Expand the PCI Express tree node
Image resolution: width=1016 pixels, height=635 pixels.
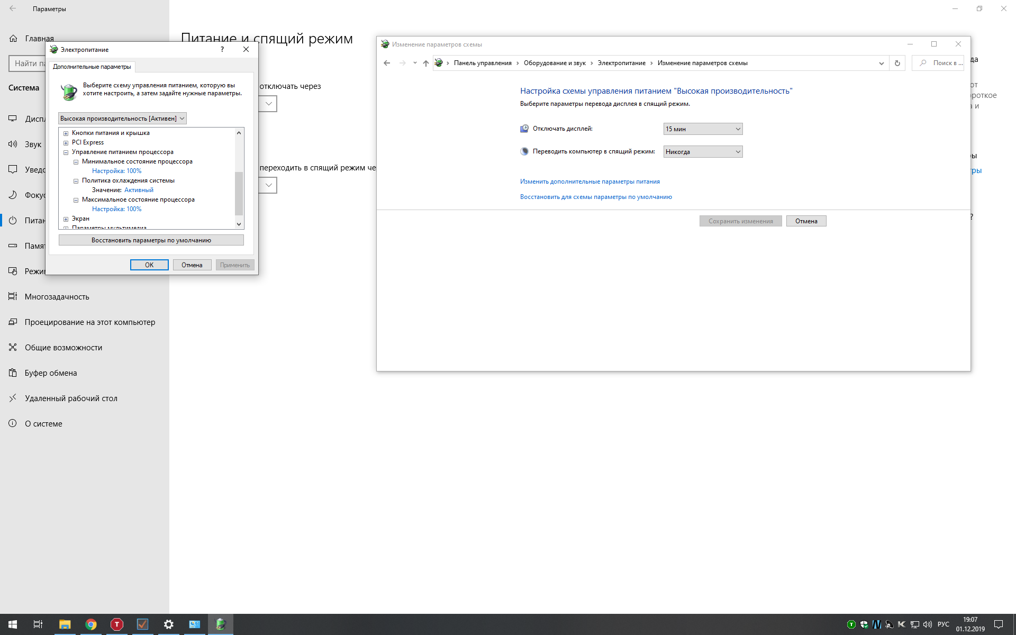pyautogui.click(x=66, y=143)
